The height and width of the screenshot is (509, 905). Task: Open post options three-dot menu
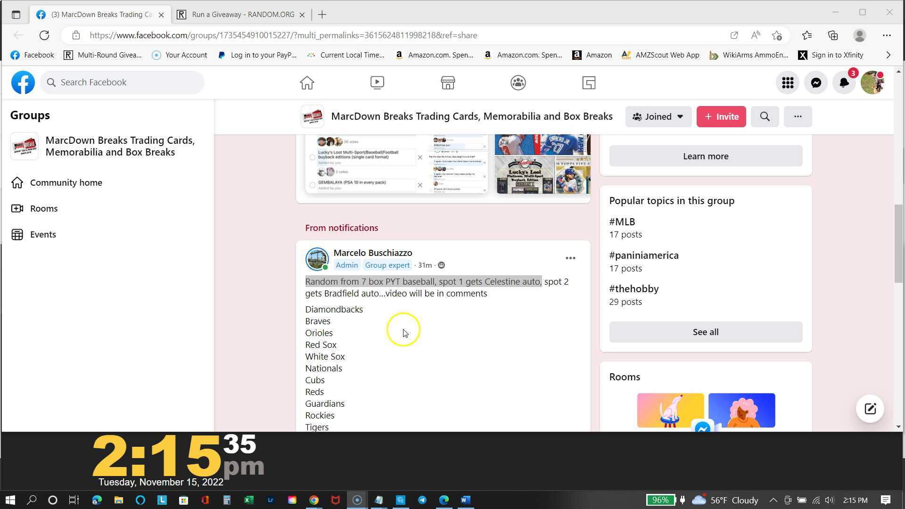point(570,258)
